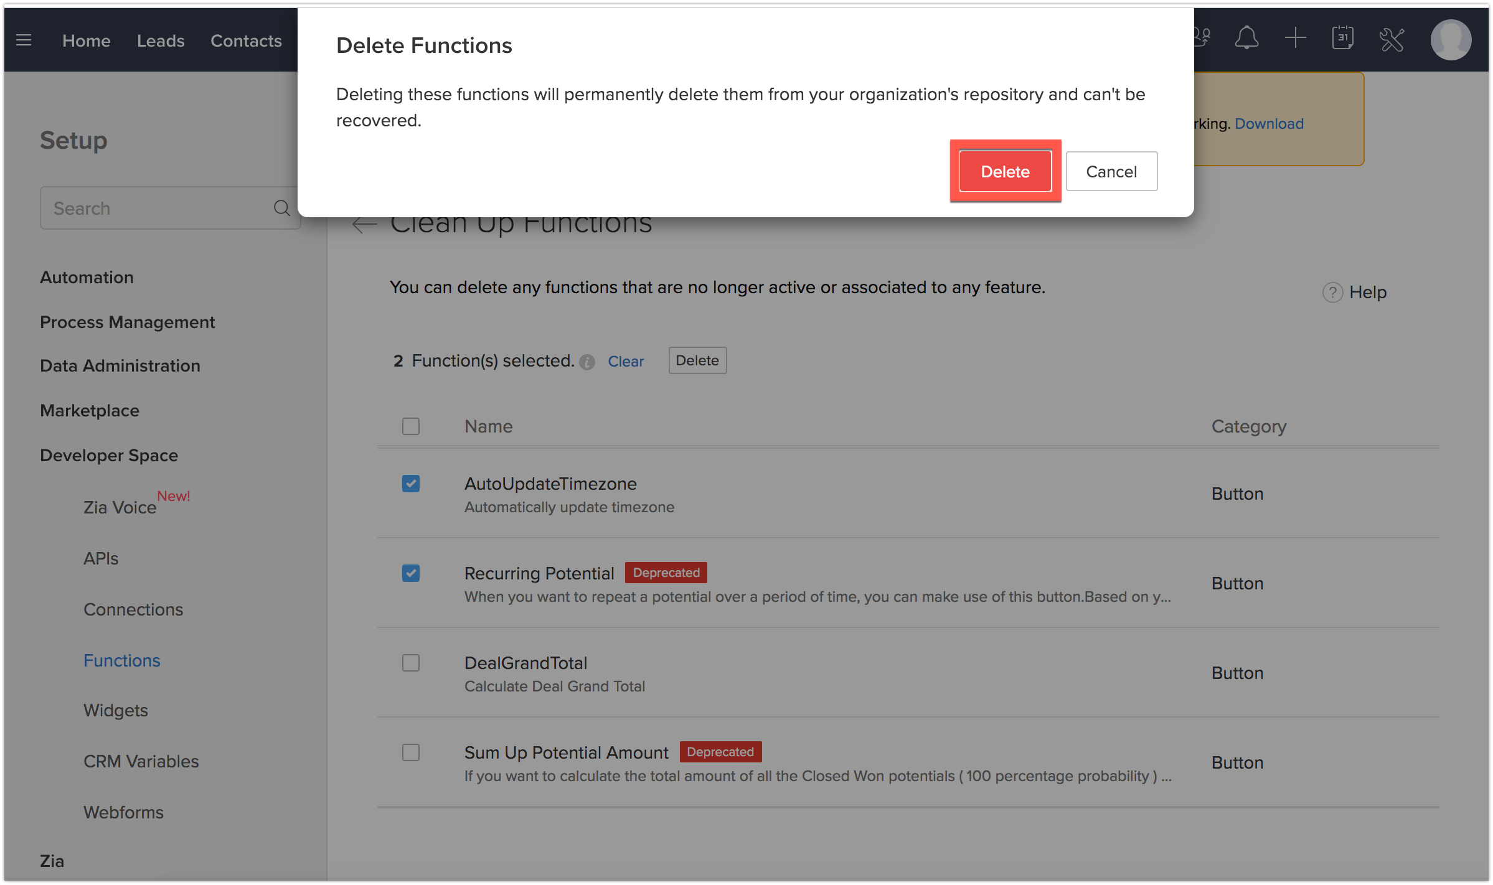Expand Data Administration section
Image resolution: width=1493 pixels, height=885 pixels.
120,365
